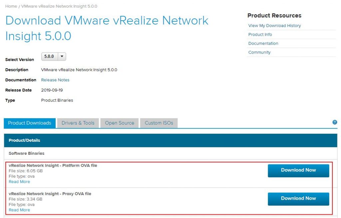The width and height of the screenshot is (341, 218).
Task: Click the Proxy OVA file title text
Action: click(x=50, y=194)
